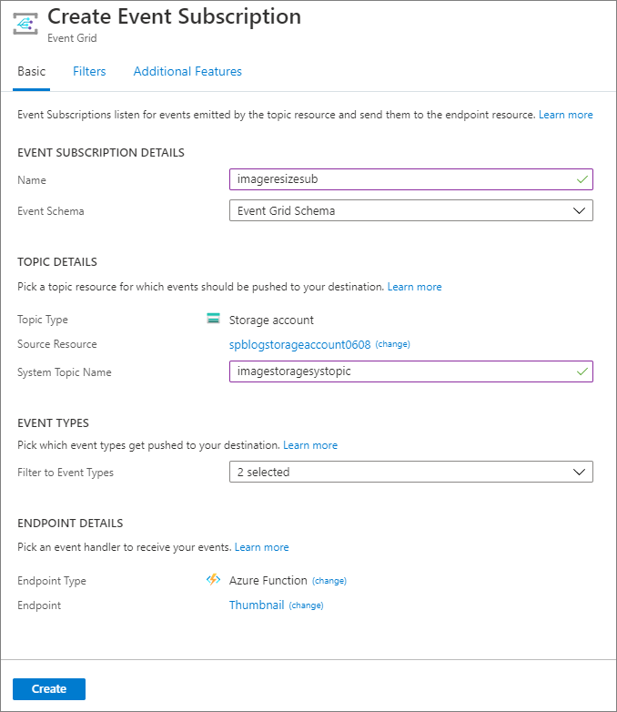Open spblogstorageaccount0608 source resource link
Viewport: 617px width, 712px height.
pos(299,345)
